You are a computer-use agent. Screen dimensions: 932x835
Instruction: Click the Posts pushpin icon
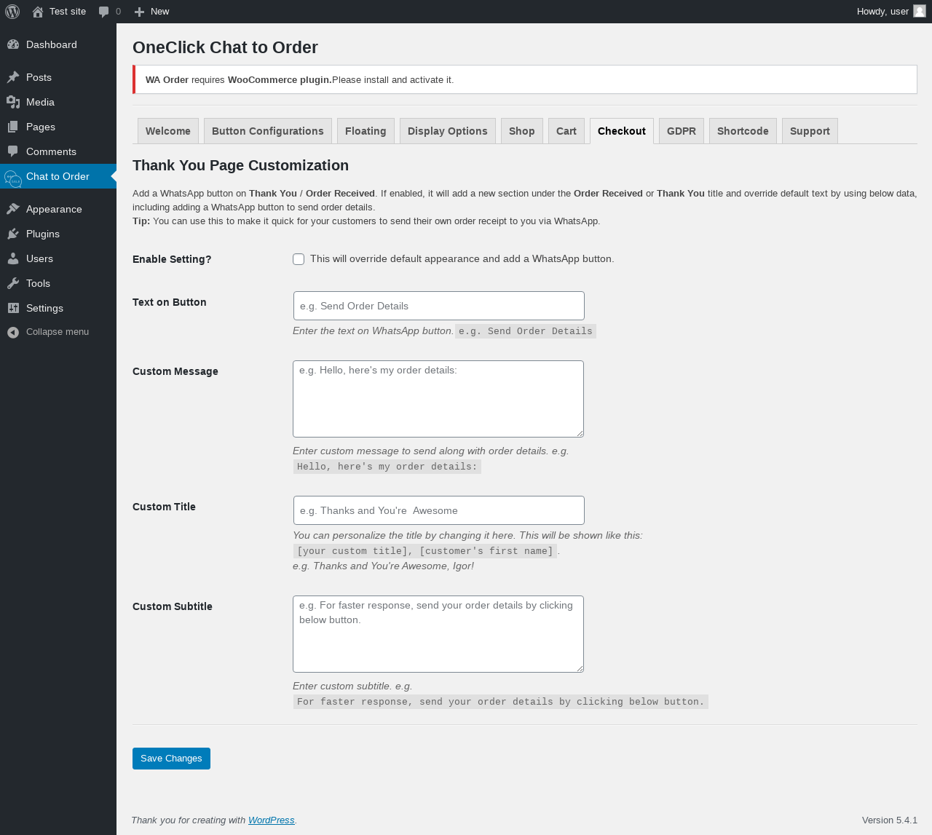pyautogui.click(x=13, y=77)
